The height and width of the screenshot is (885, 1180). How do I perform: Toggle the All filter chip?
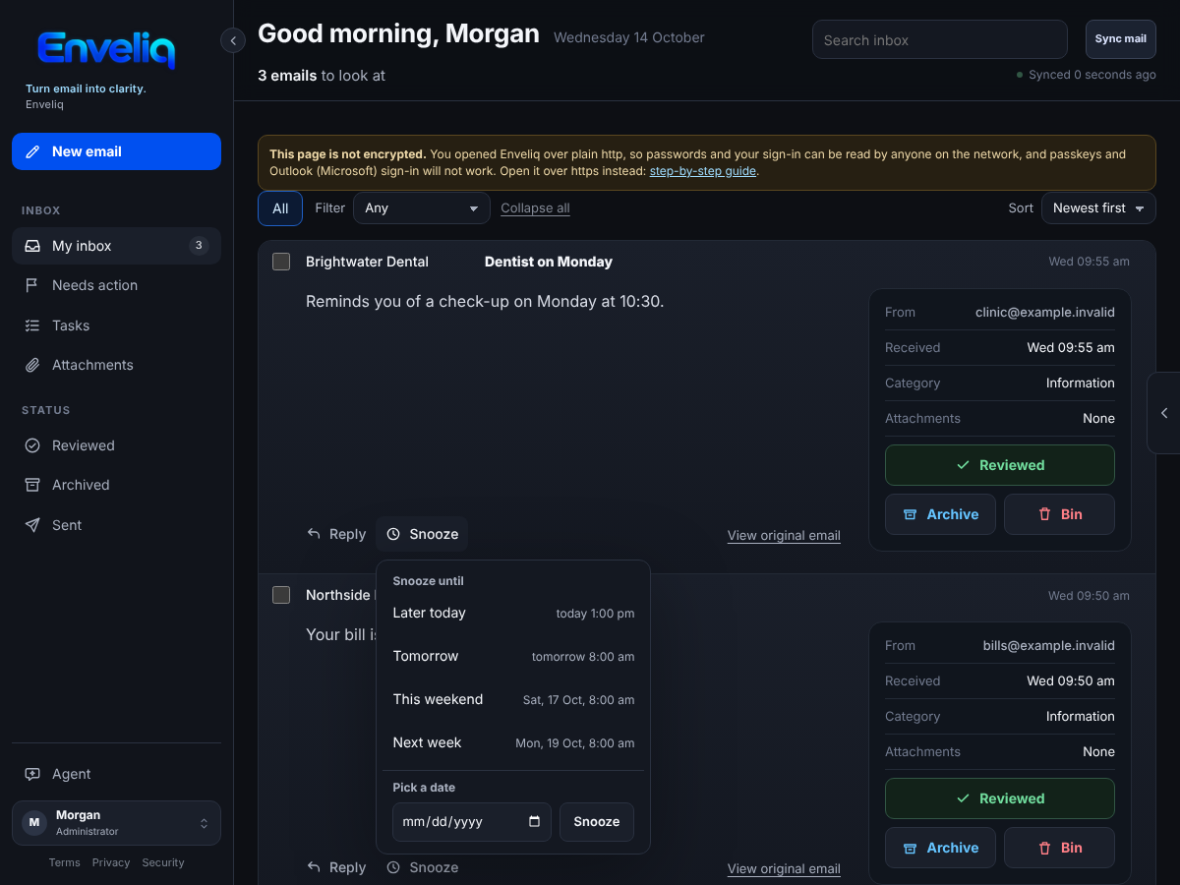280,208
